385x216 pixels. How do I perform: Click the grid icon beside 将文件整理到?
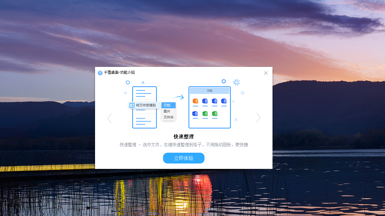[x=132, y=105]
